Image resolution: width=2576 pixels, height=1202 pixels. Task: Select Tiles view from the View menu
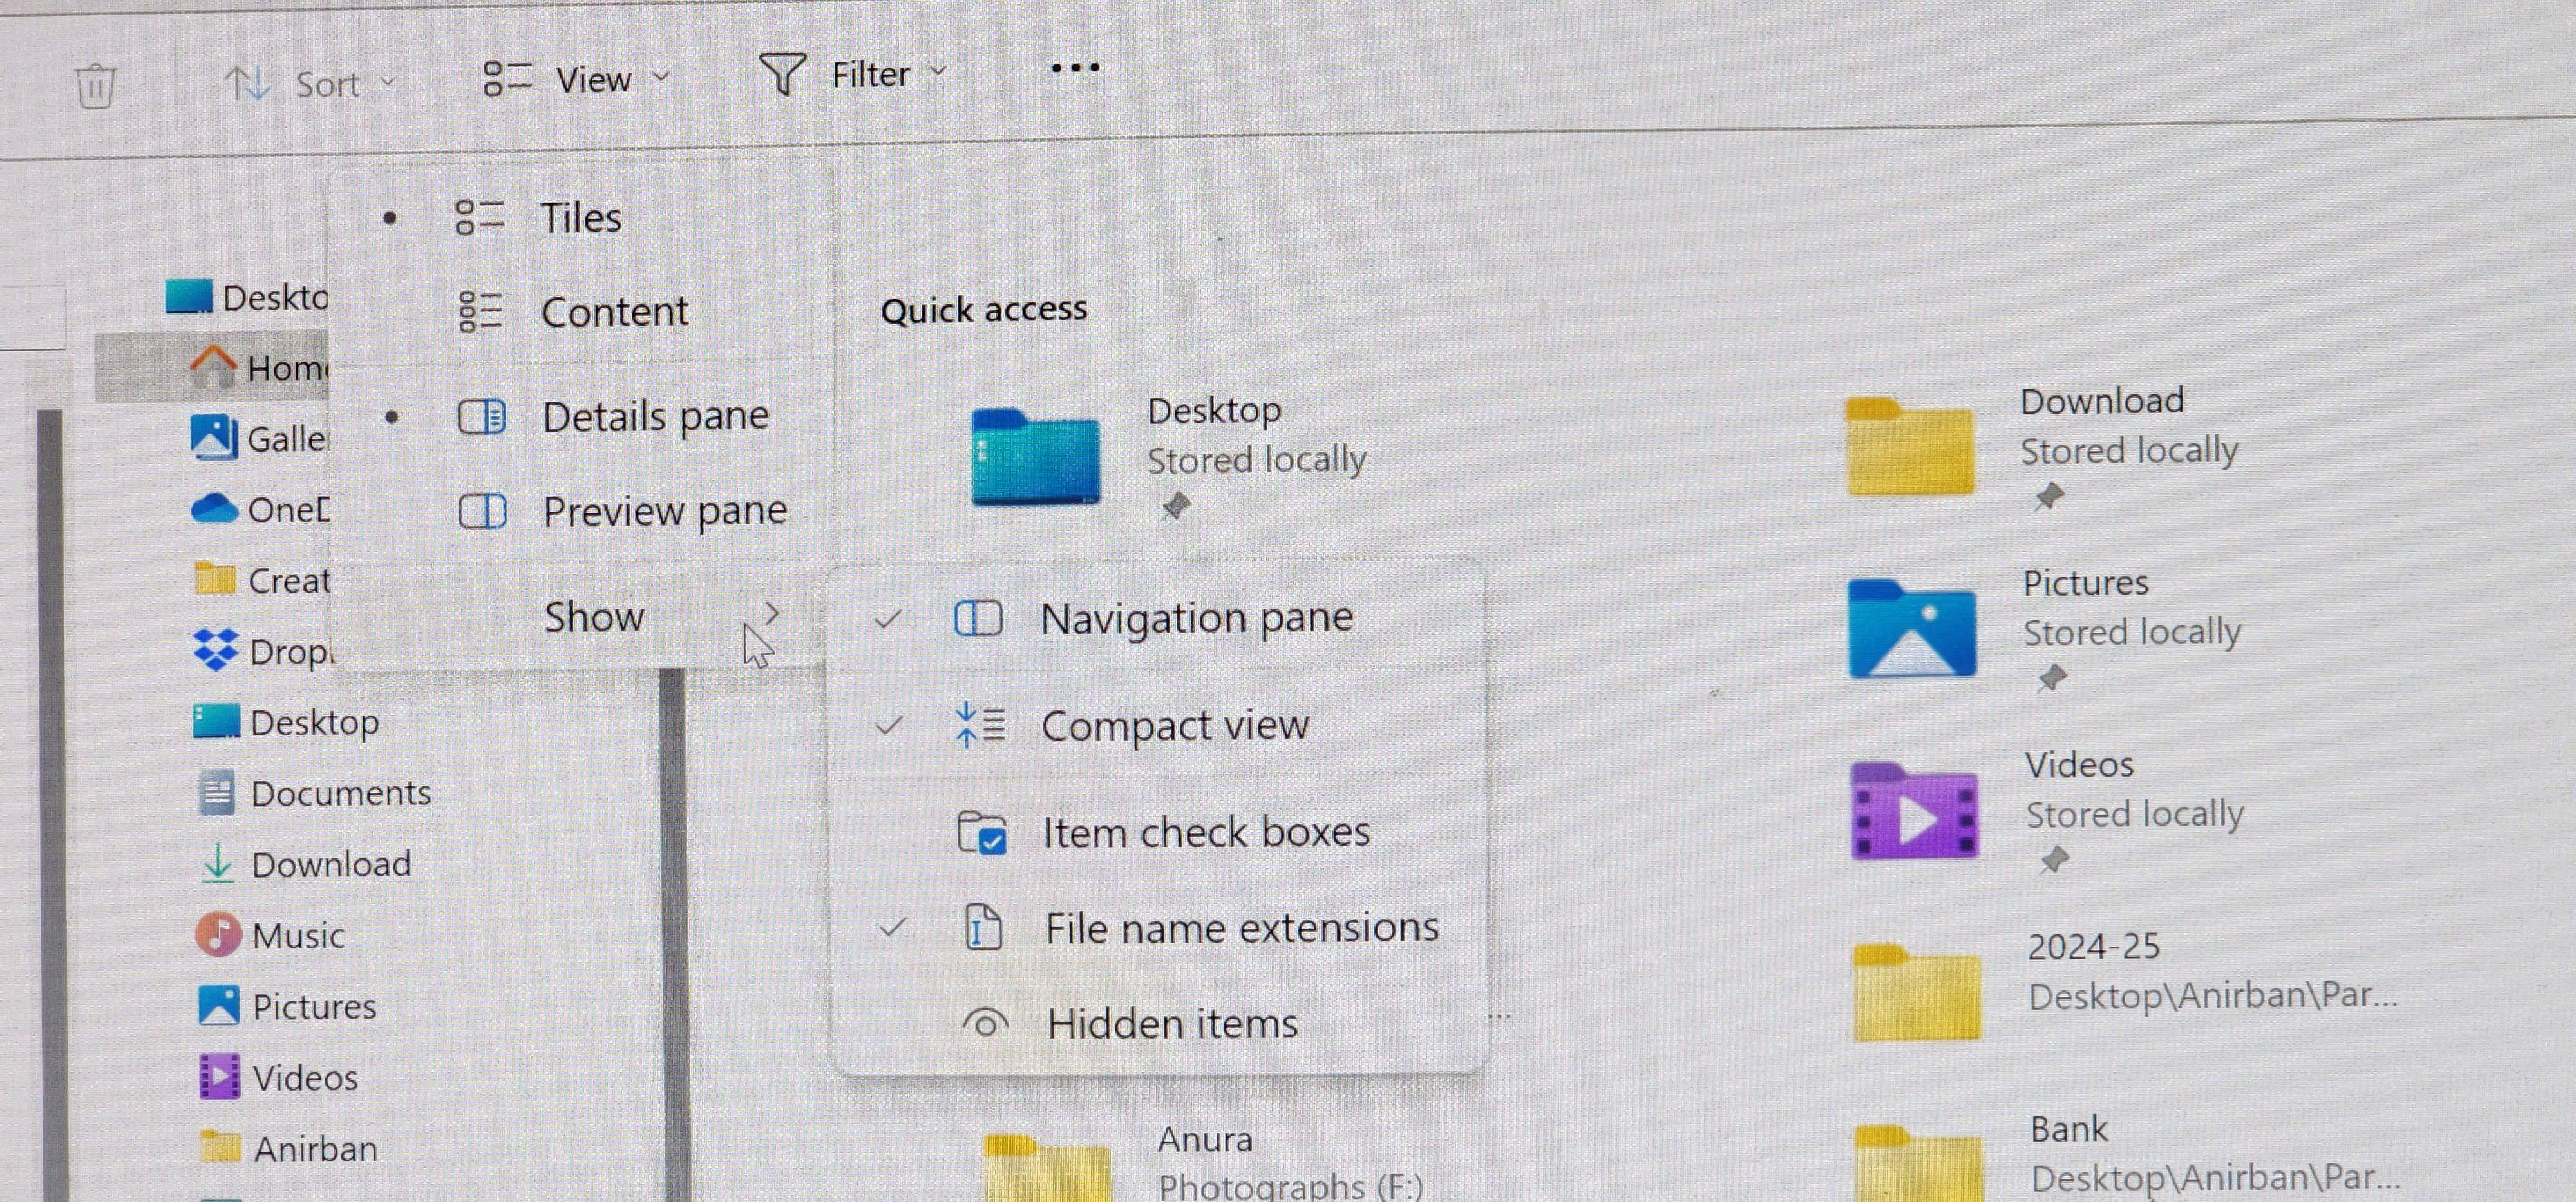[581, 217]
